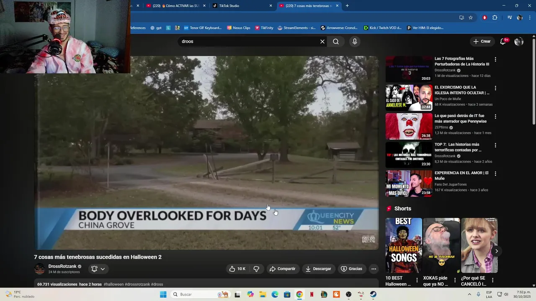Image resolution: width=536 pixels, height=301 pixels.
Task: Open the red extension icon in Chrome toolbar
Action: click(x=484, y=18)
